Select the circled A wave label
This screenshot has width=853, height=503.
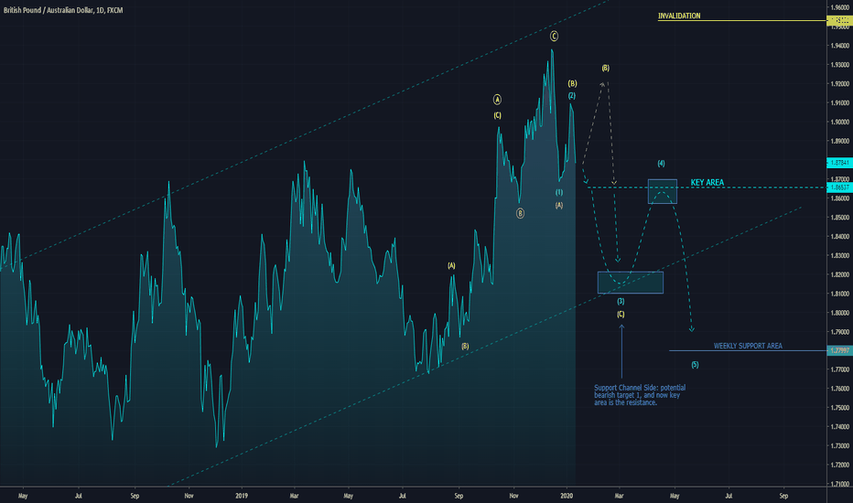[497, 99]
